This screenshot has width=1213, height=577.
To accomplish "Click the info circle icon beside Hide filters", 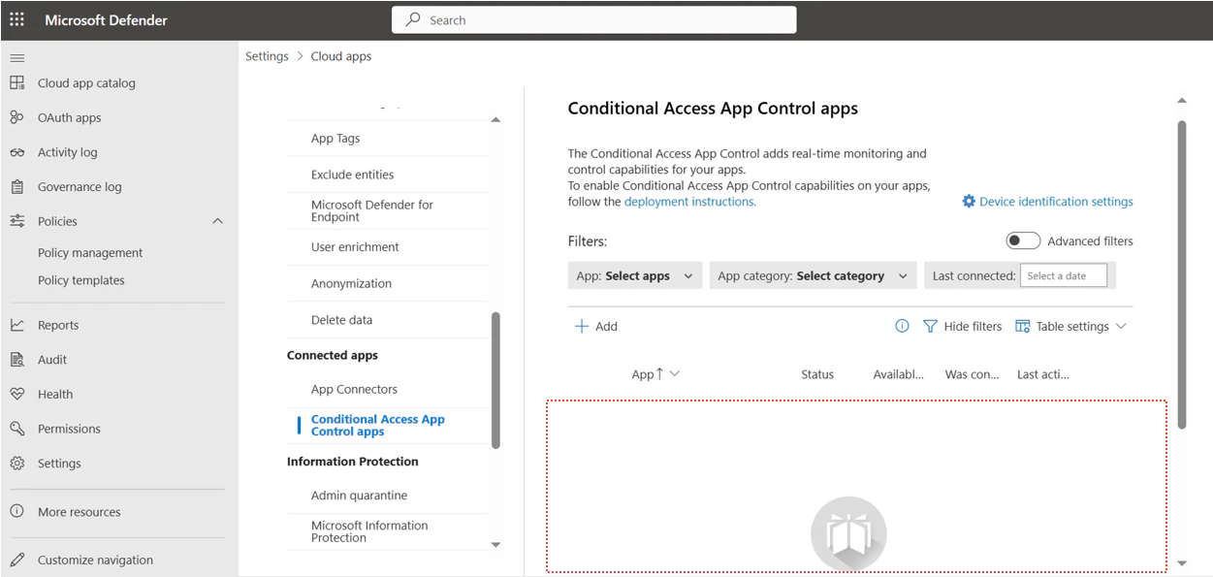I will click(x=902, y=326).
